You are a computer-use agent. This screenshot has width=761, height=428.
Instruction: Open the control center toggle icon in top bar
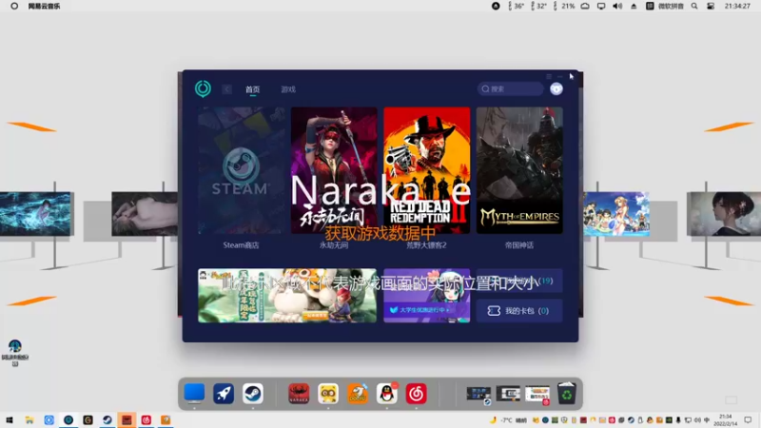click(x=711, y=7)
